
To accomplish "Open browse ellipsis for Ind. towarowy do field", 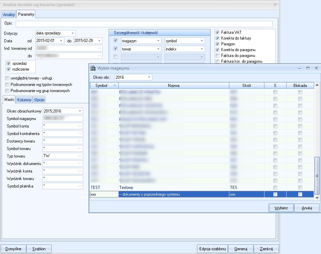I will tap(99, 56).
